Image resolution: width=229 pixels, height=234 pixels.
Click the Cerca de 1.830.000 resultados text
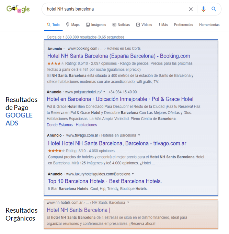tap(85, 37)
